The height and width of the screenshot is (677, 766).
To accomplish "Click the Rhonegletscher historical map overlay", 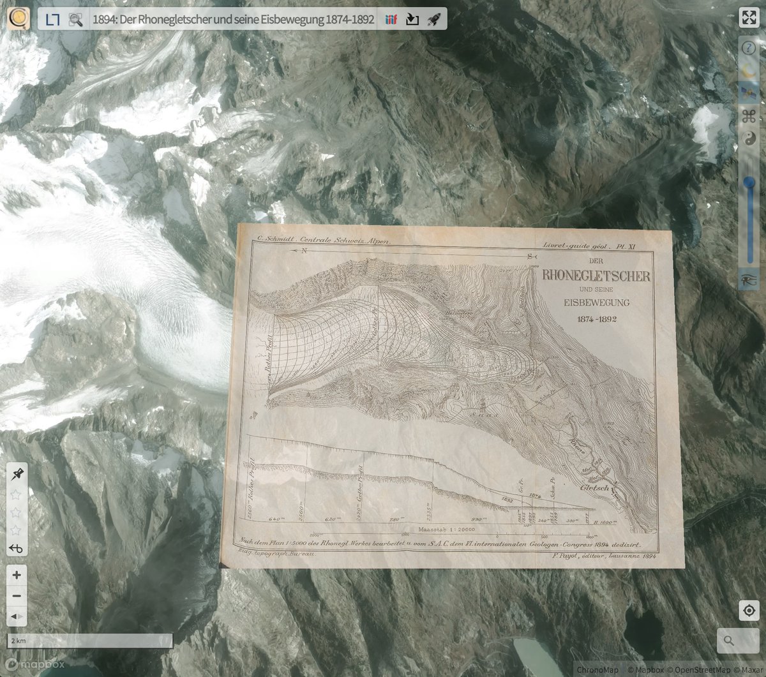I will tap(452, 396).
